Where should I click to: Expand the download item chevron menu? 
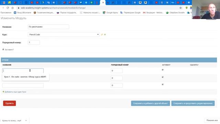tap(26, 121)
